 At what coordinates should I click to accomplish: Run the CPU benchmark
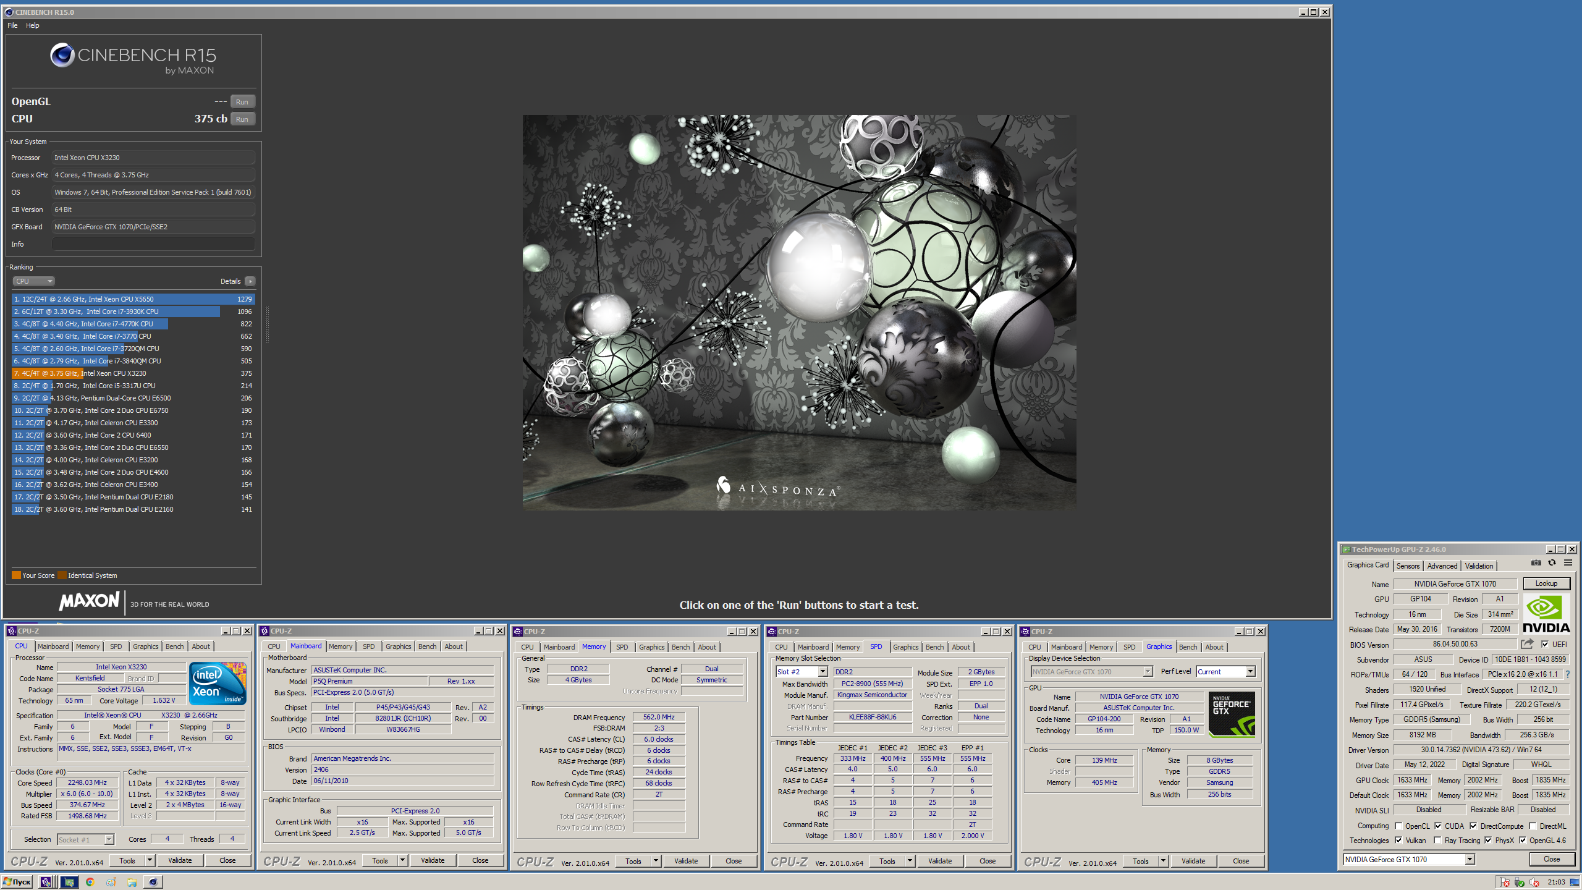pyautogui.click(x=242, y=119)
